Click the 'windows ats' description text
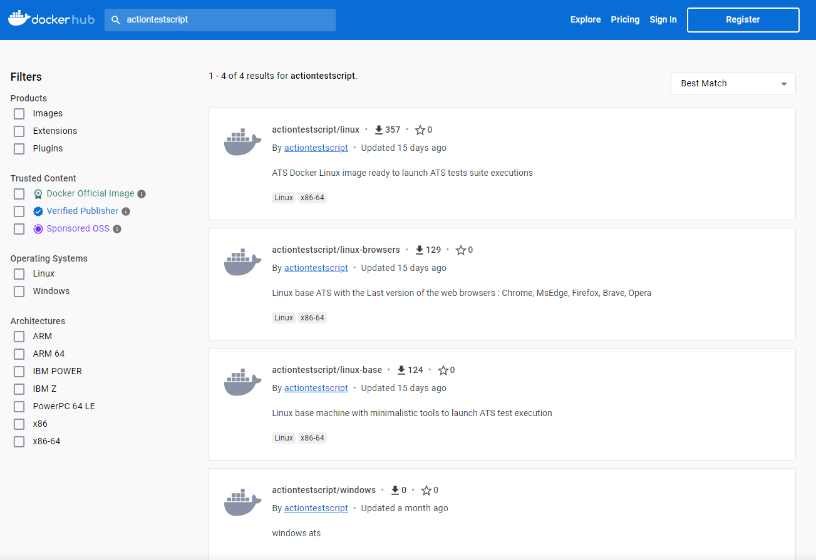 click(x=296, y=533)
